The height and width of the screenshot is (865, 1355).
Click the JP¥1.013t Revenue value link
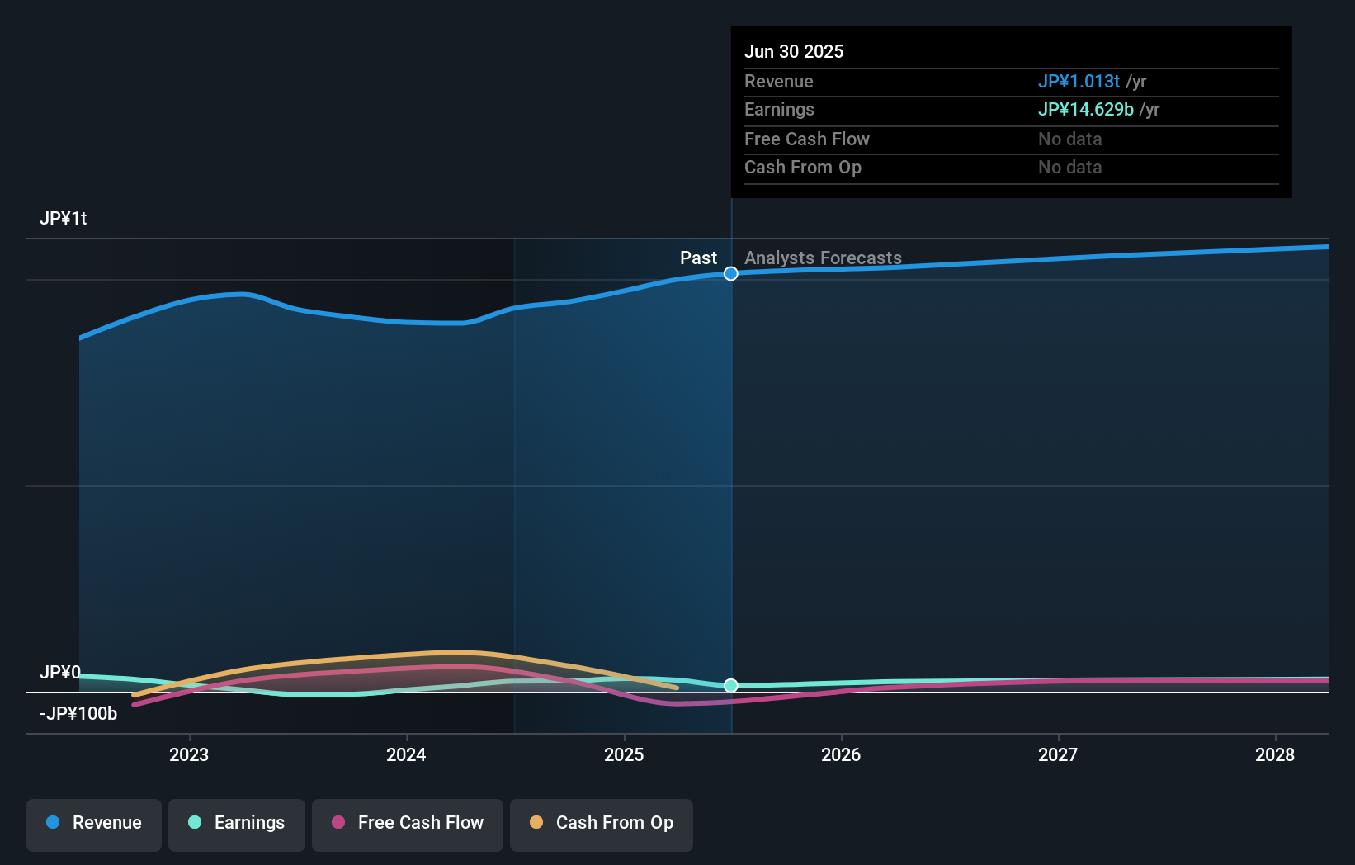pos(1079,81)
